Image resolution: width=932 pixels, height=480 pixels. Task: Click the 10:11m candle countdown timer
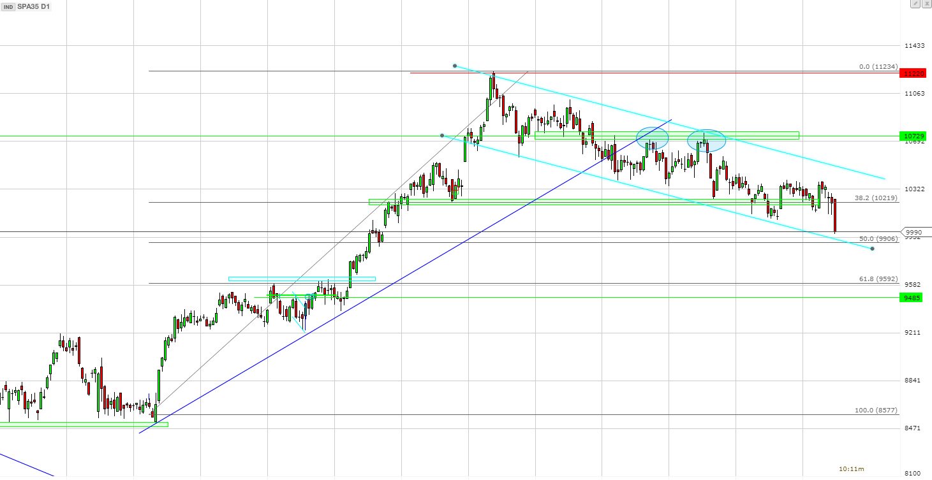click(851, 469)
